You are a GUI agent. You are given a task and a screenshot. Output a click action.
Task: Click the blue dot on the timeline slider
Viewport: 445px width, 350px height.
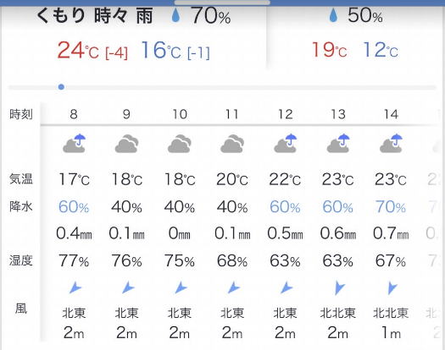[61, 87]
